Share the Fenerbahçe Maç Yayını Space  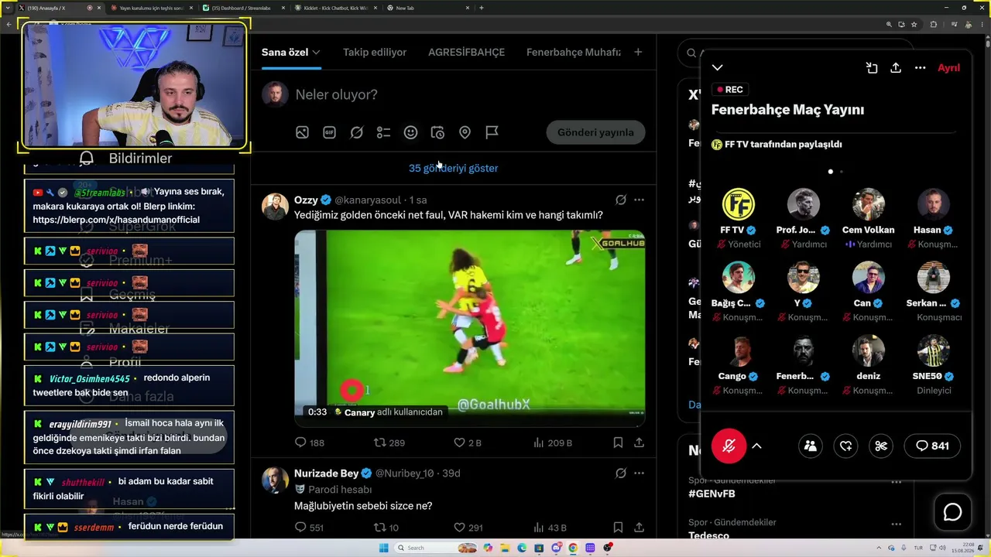coord(896,67)
